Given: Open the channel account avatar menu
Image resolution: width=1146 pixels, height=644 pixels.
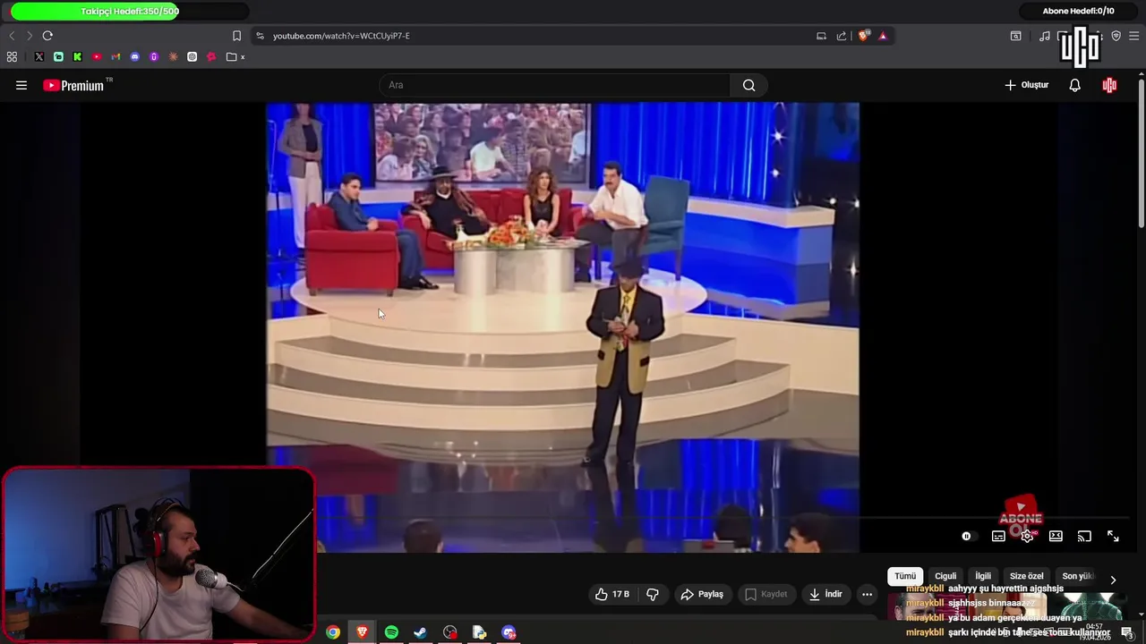Looking at the screenshot, I should click(1110, 85).
